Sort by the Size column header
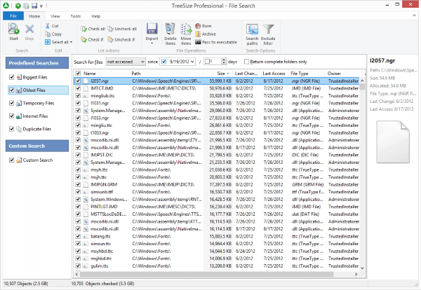 tap(221, 73)
